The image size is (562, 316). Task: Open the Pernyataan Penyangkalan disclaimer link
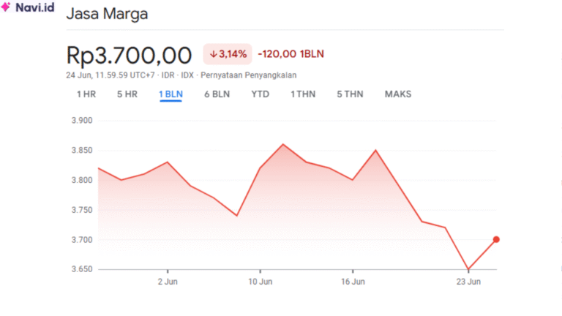tap(249, 75)
